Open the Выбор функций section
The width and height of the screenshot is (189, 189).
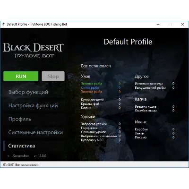tap(28, 92)
